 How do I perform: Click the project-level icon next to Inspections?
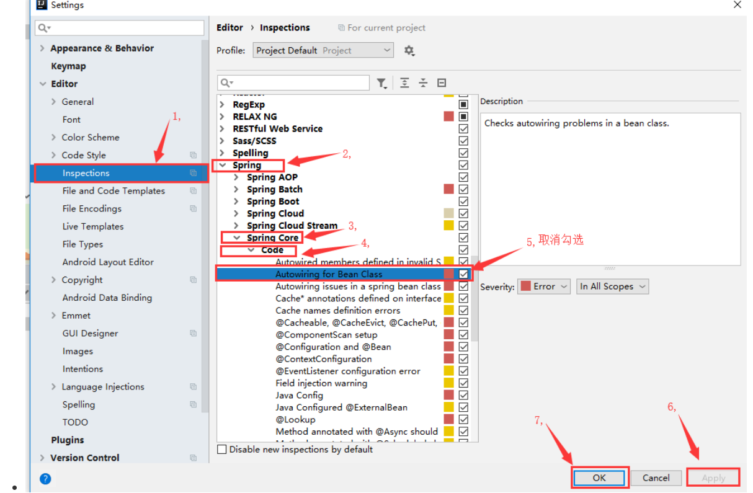click(194, 174)
